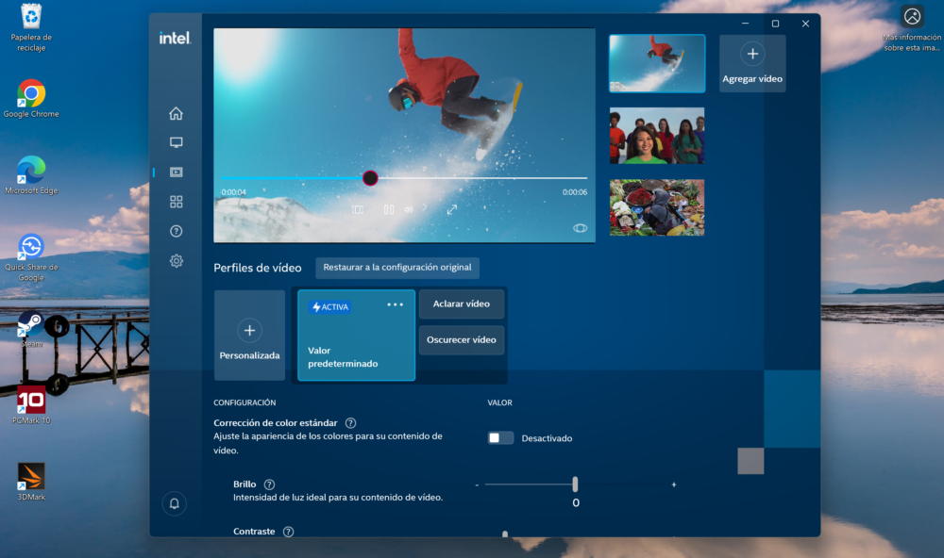944x558 pixels.
Task: Select the Oscurecer vídeo profile
Action: pyautogui.click(x=462, y=339)
